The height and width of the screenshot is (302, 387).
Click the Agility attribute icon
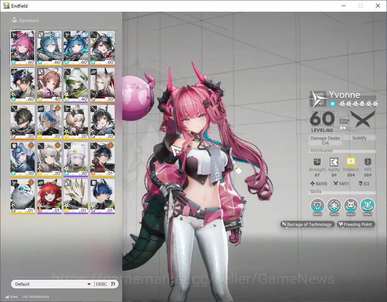coord(334,162)
